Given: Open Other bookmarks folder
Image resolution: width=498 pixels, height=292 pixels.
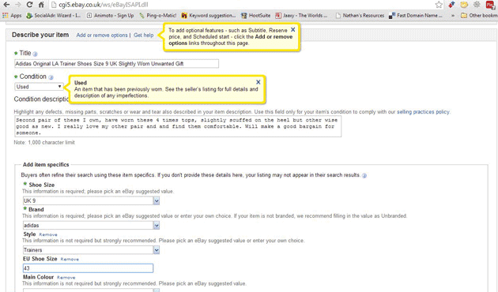Looking at the screenshot, I should click(479, 15).
